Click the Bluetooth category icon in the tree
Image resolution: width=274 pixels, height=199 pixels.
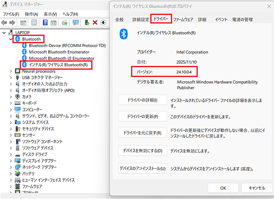tap(18, 39)
